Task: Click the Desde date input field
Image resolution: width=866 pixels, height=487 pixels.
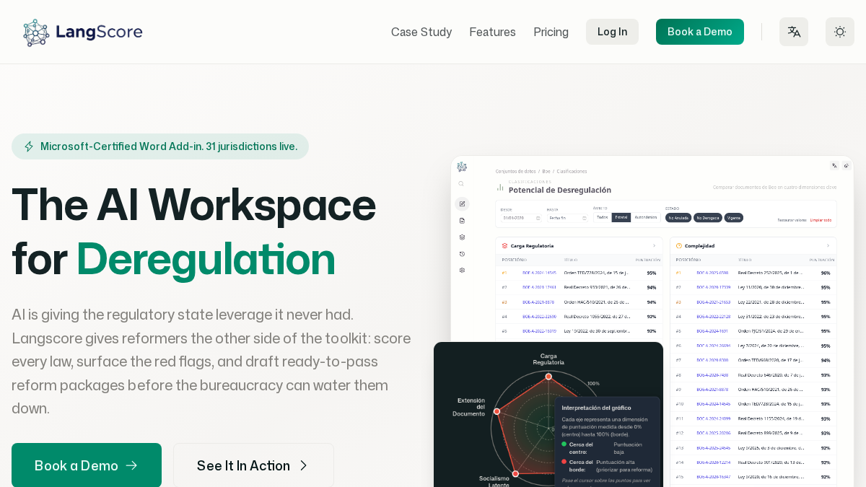Action: pos(521,218)
